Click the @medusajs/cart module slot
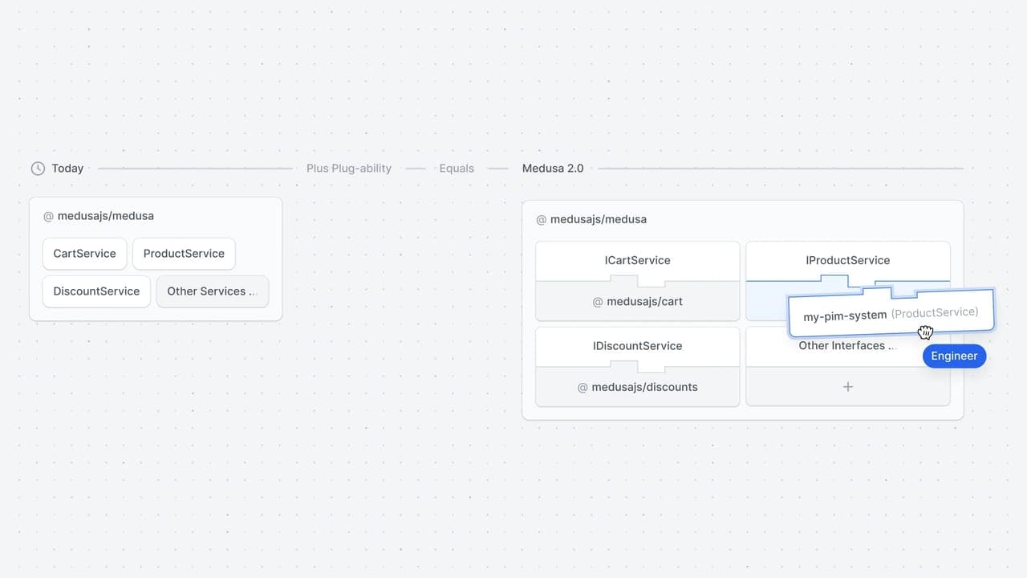1027x578 pixels. pyautogui.click(x=638, y=302)
